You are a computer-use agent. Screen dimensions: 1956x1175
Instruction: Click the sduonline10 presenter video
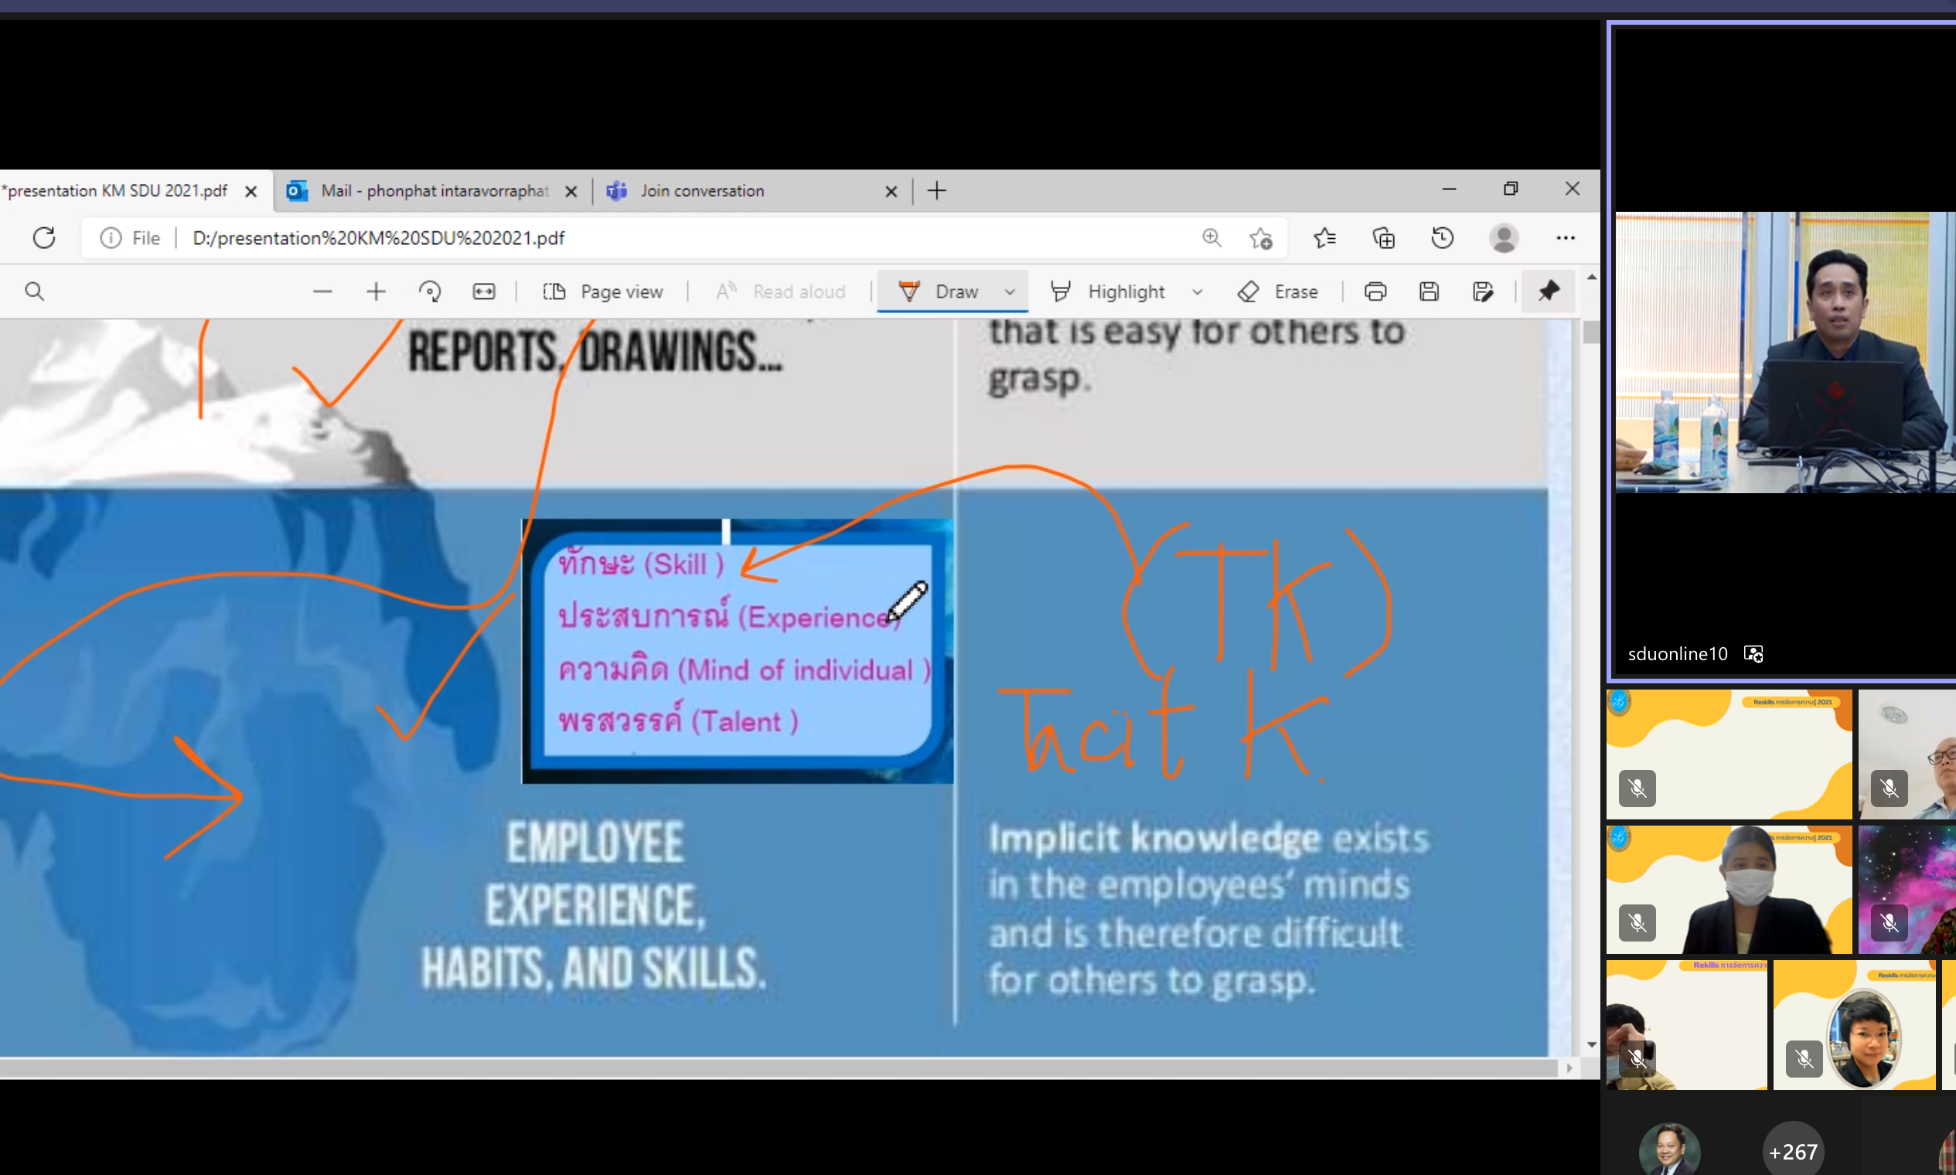coord(1785,352)
